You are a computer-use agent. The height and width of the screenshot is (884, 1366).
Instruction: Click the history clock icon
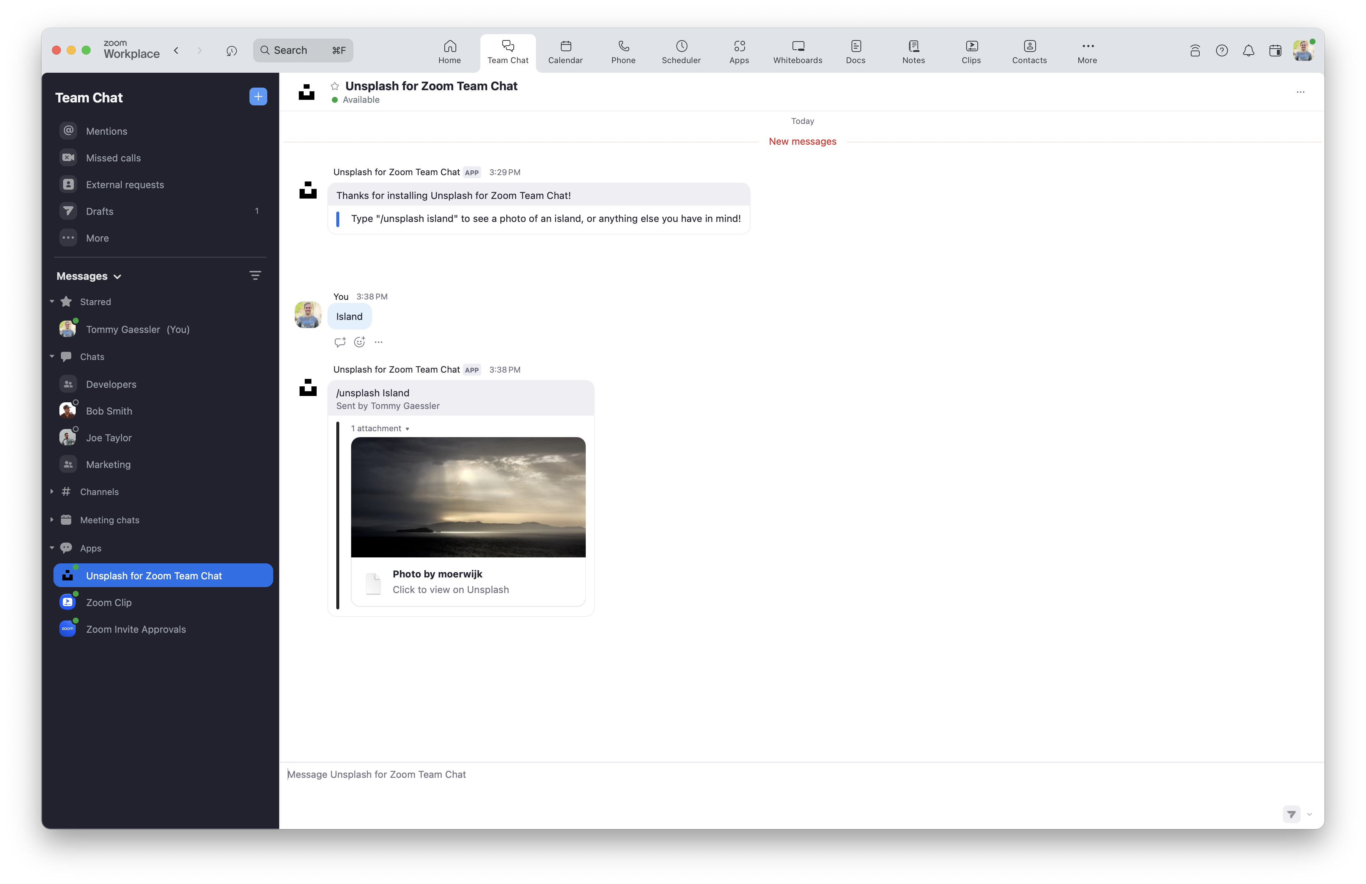tap(231, 50)
